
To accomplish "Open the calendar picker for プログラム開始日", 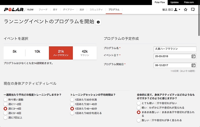I will [193, 65].
